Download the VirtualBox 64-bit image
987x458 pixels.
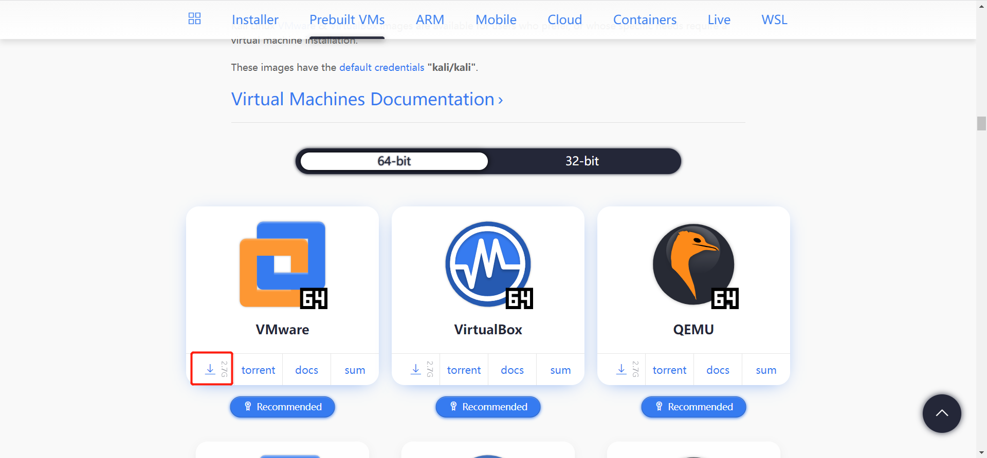pos(417,369)
